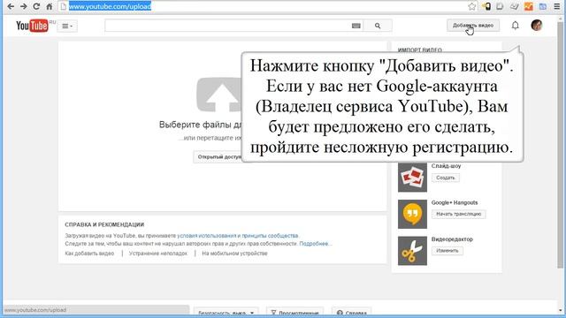Open 'На мобильном устройстве' link
566x318 pixels.
pyautogui.click(x=234, y=254)
